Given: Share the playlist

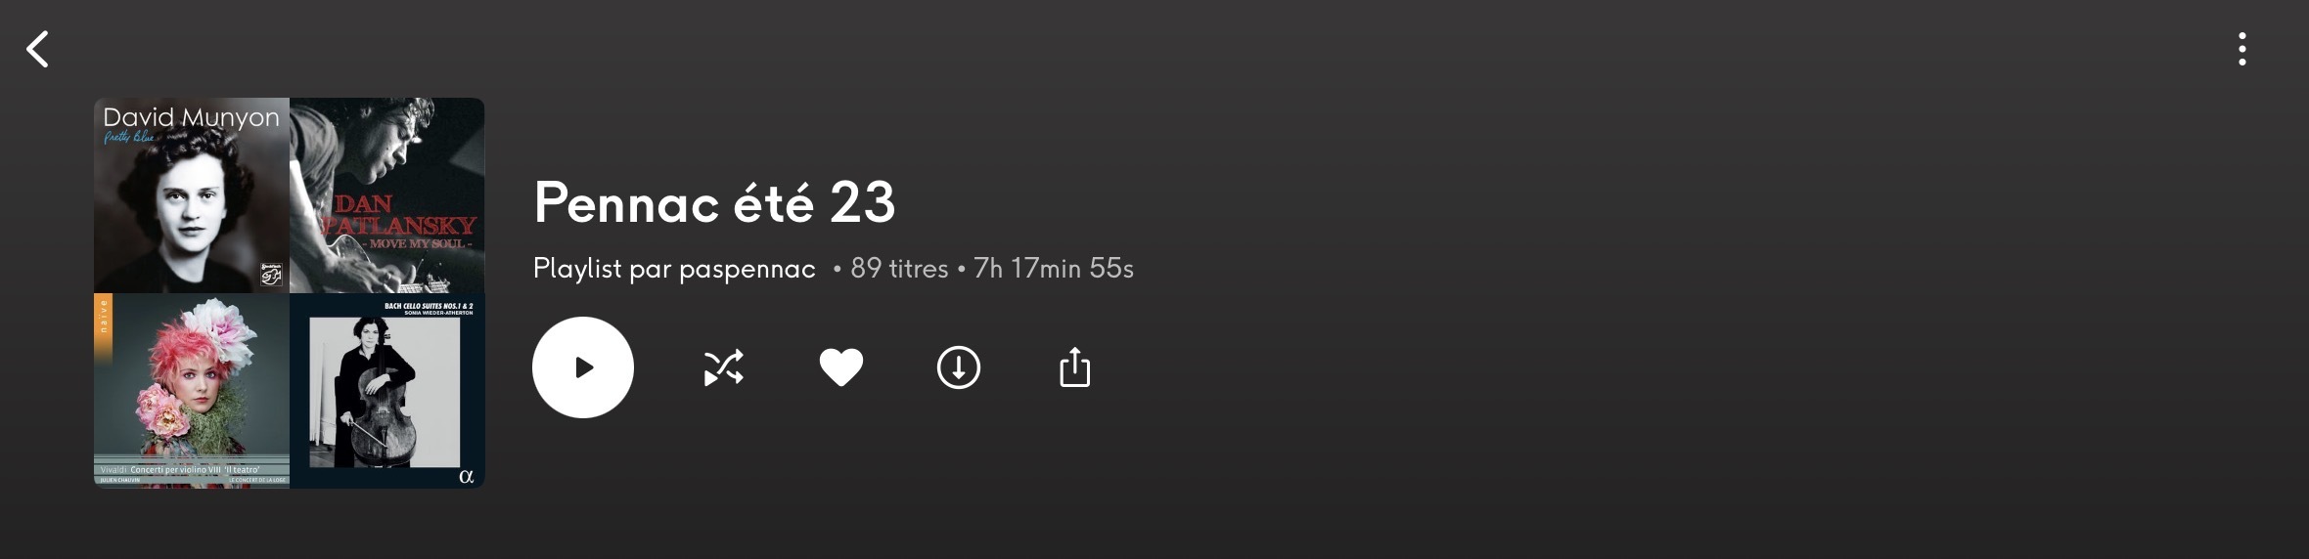Looking at the screenshot, I should [1074, 367].
